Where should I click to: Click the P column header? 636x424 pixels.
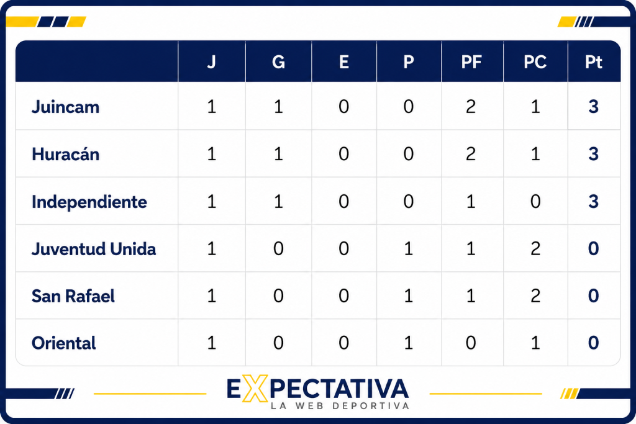[409, 62]
